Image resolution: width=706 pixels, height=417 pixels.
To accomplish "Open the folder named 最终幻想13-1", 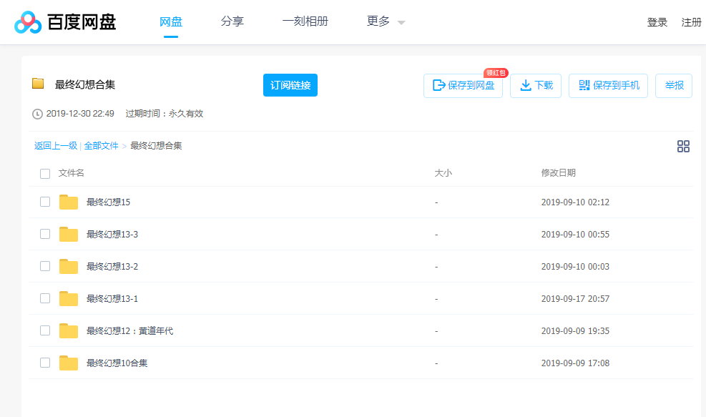I will [x=112, y=298].
